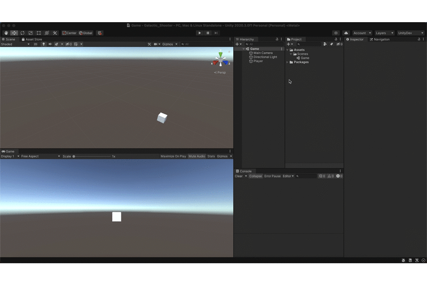The image size is (427, 285).
Task: Select the Hand tool
Action: (6, 33)
